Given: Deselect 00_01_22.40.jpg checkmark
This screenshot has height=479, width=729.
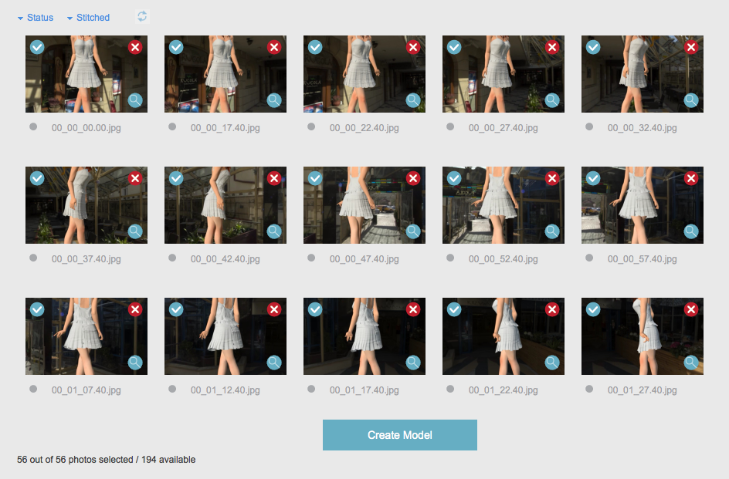Looking at the screenshot, I should 454,309.
